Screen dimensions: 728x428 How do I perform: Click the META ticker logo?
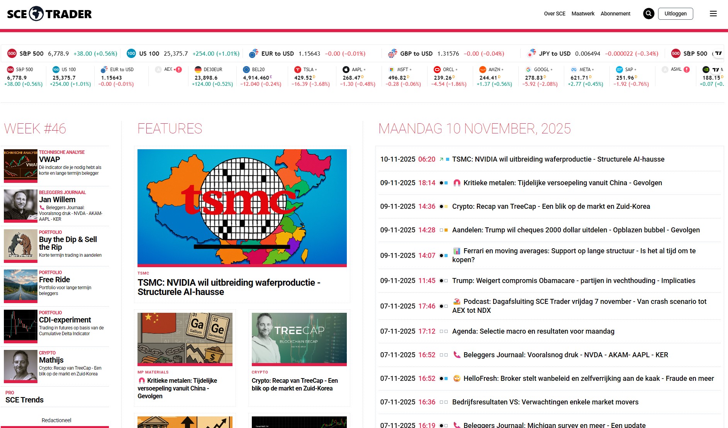(574, 70)
